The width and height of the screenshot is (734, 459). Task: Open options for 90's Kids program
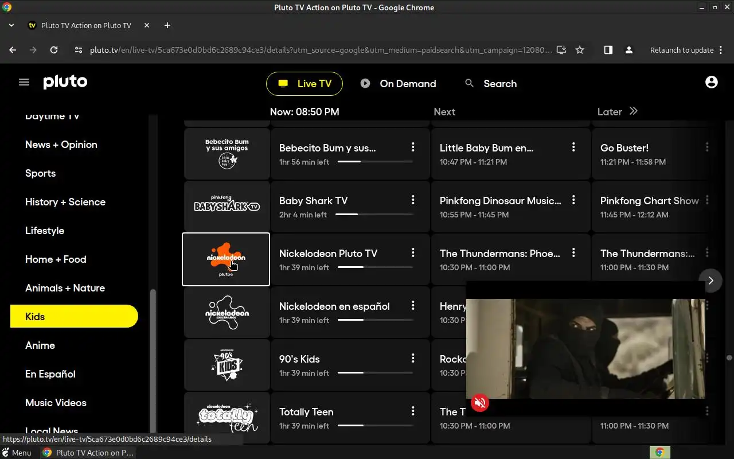click(x=413, y=358)
